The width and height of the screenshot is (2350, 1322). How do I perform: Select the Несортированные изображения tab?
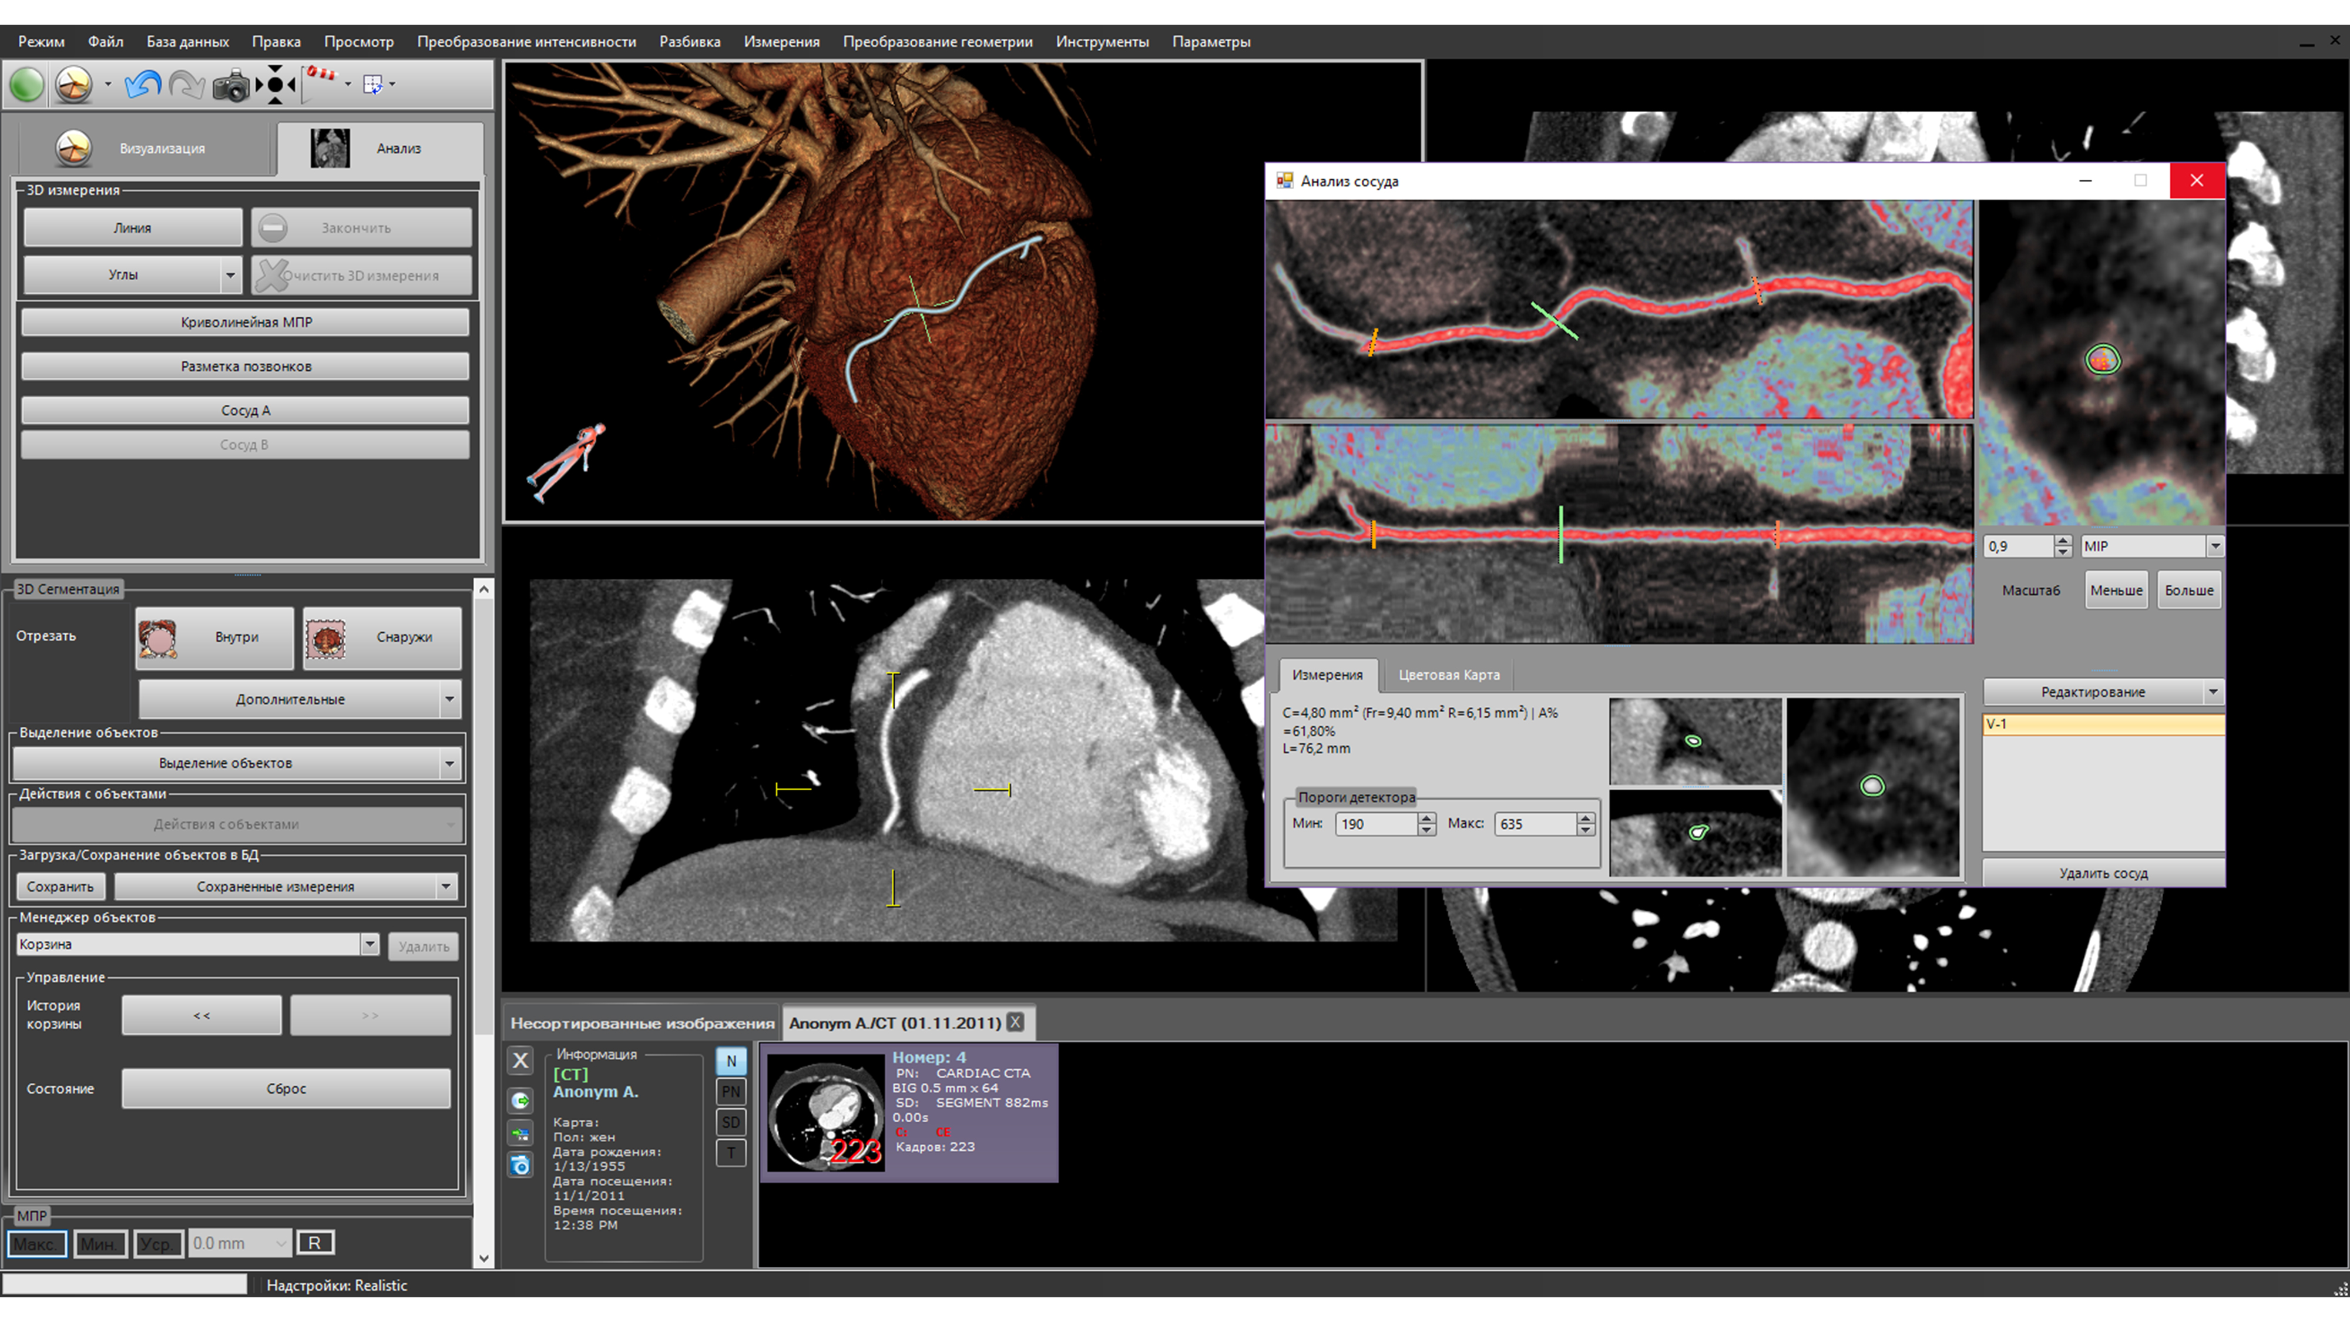click(x=642, y=1023)
